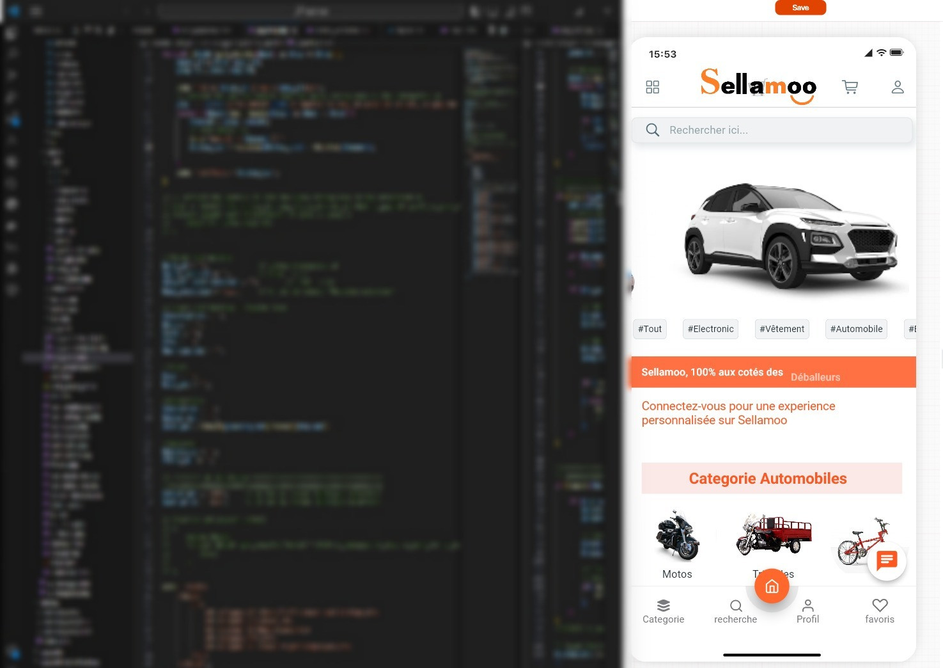The image size is (943, 668).
Task: Click the 'Connectez-vous' login link
Action: tap(738, 413)
